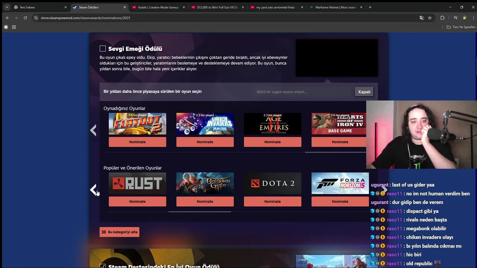Nominate Dota 2
Viewport: 477px width, 268px height.
point(272,201)
